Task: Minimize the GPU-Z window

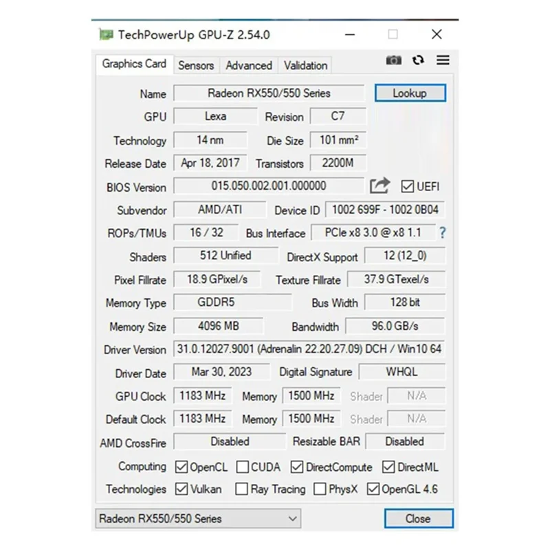Action: (350, 34)
